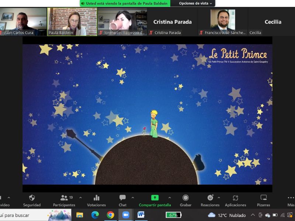Expand the arrow next to Reacciones
Viewport: 295px width, 221px height.
point(219,198)
